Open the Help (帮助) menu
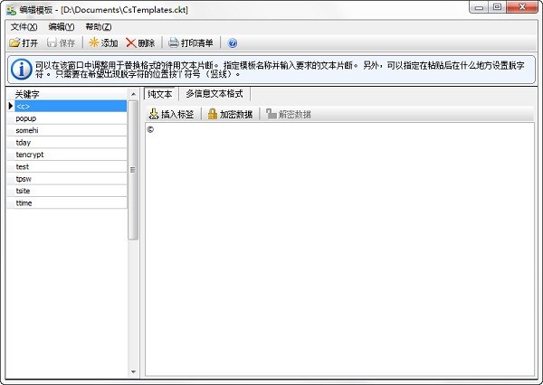Viewport: 543px width, 385px height. point(99,27)
